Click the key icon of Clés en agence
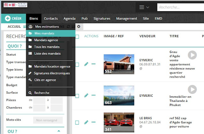The image size is (204, 134). click(30, 80)
